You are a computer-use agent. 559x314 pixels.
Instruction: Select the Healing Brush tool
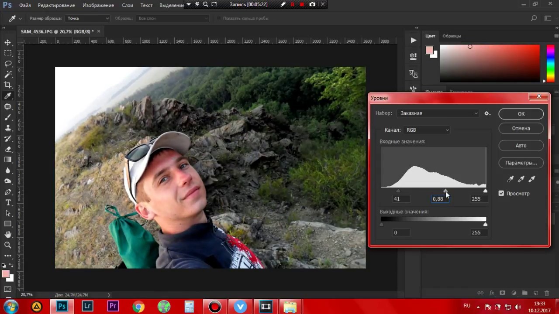[x=8, y=106]
